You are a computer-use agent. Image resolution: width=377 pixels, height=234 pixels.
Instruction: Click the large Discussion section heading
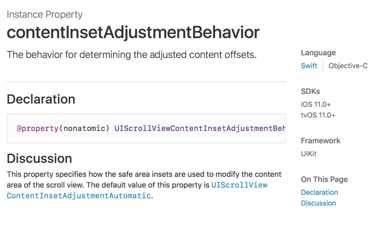click(40, 158)
